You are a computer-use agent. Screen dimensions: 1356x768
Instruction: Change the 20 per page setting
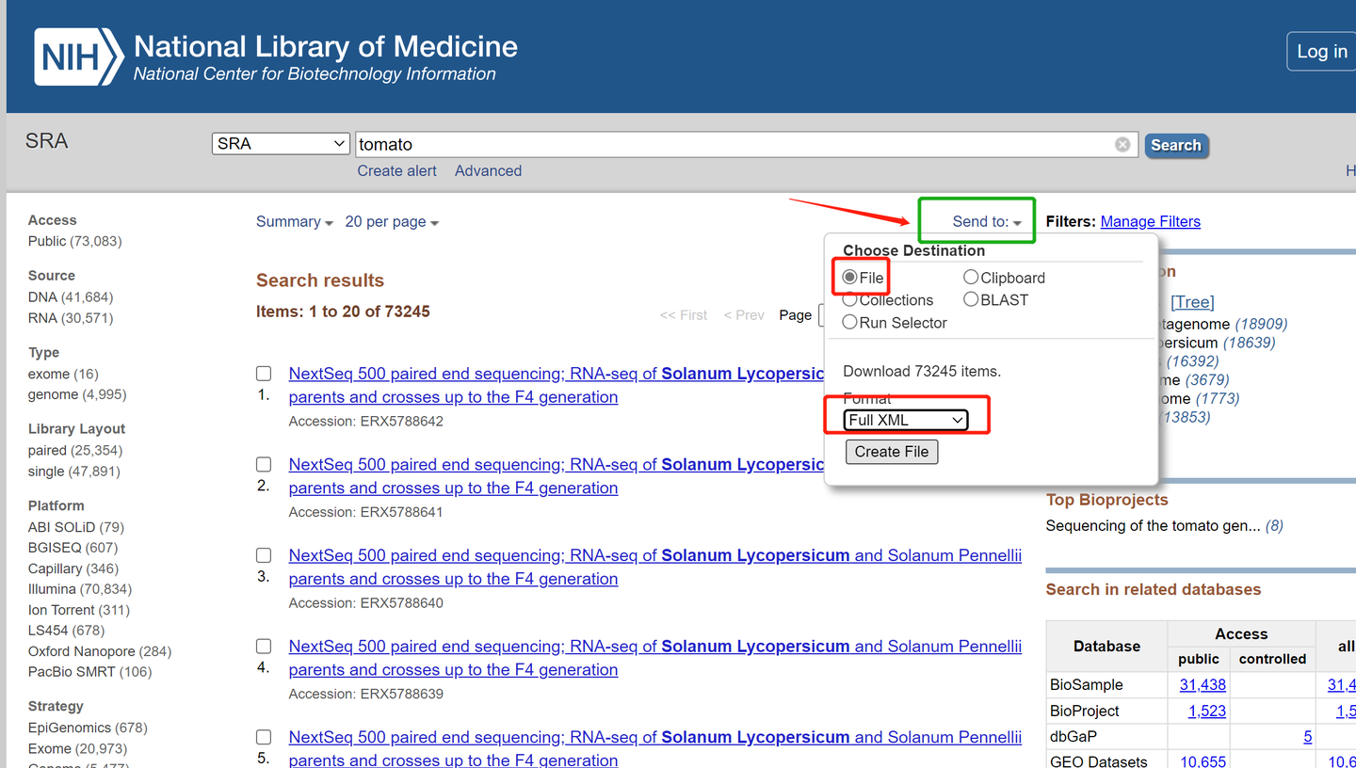pyautogui.click(x=391, y=222)
